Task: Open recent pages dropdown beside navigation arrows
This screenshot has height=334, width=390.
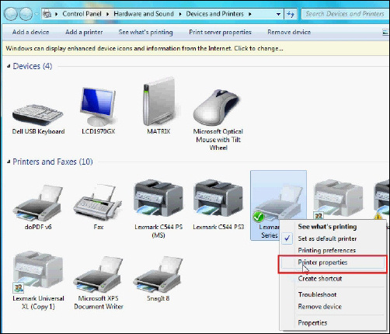Action: (37, 14)
